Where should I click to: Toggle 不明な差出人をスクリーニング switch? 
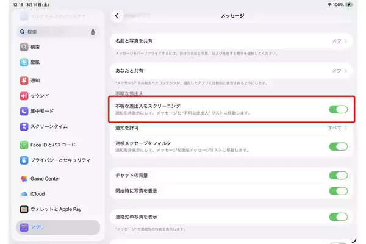point(339,109)
